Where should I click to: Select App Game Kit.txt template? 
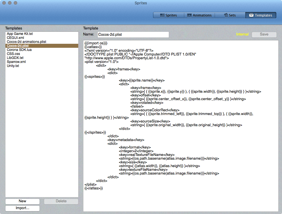point(42,34)
